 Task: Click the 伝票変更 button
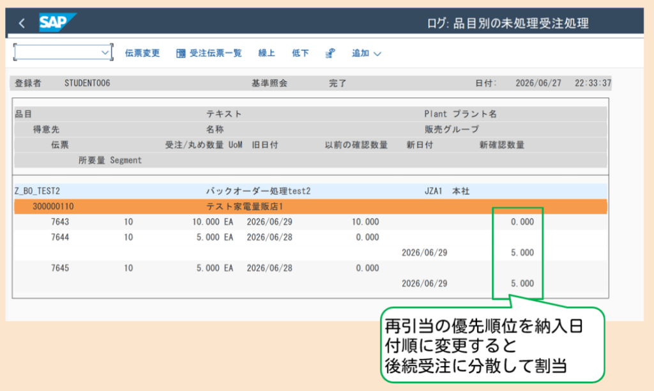click(142, 53)
